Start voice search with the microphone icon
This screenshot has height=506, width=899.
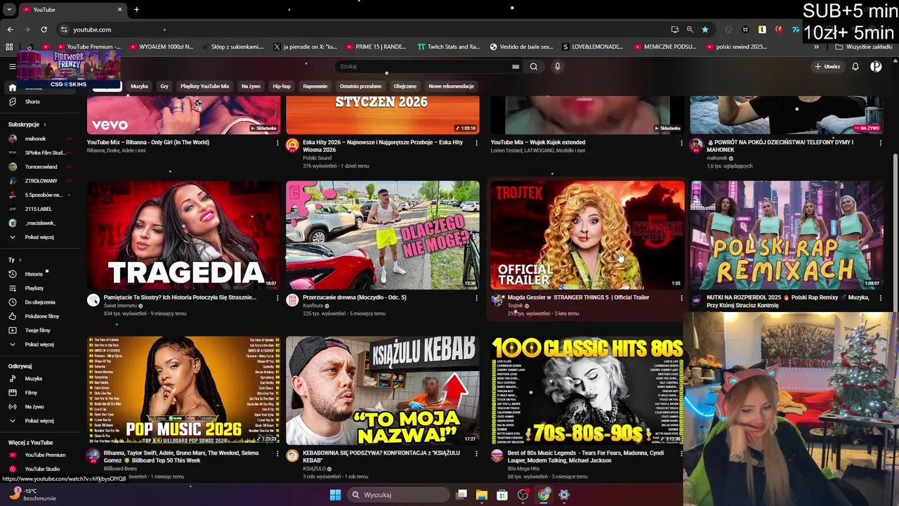[x=558, y=67]
